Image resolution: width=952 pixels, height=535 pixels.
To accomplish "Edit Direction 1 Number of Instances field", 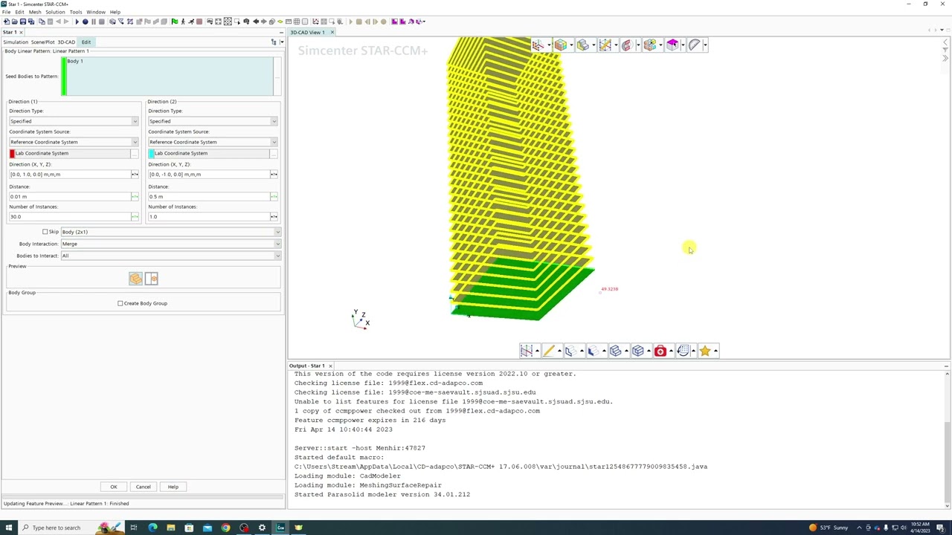I will (70, 216).
